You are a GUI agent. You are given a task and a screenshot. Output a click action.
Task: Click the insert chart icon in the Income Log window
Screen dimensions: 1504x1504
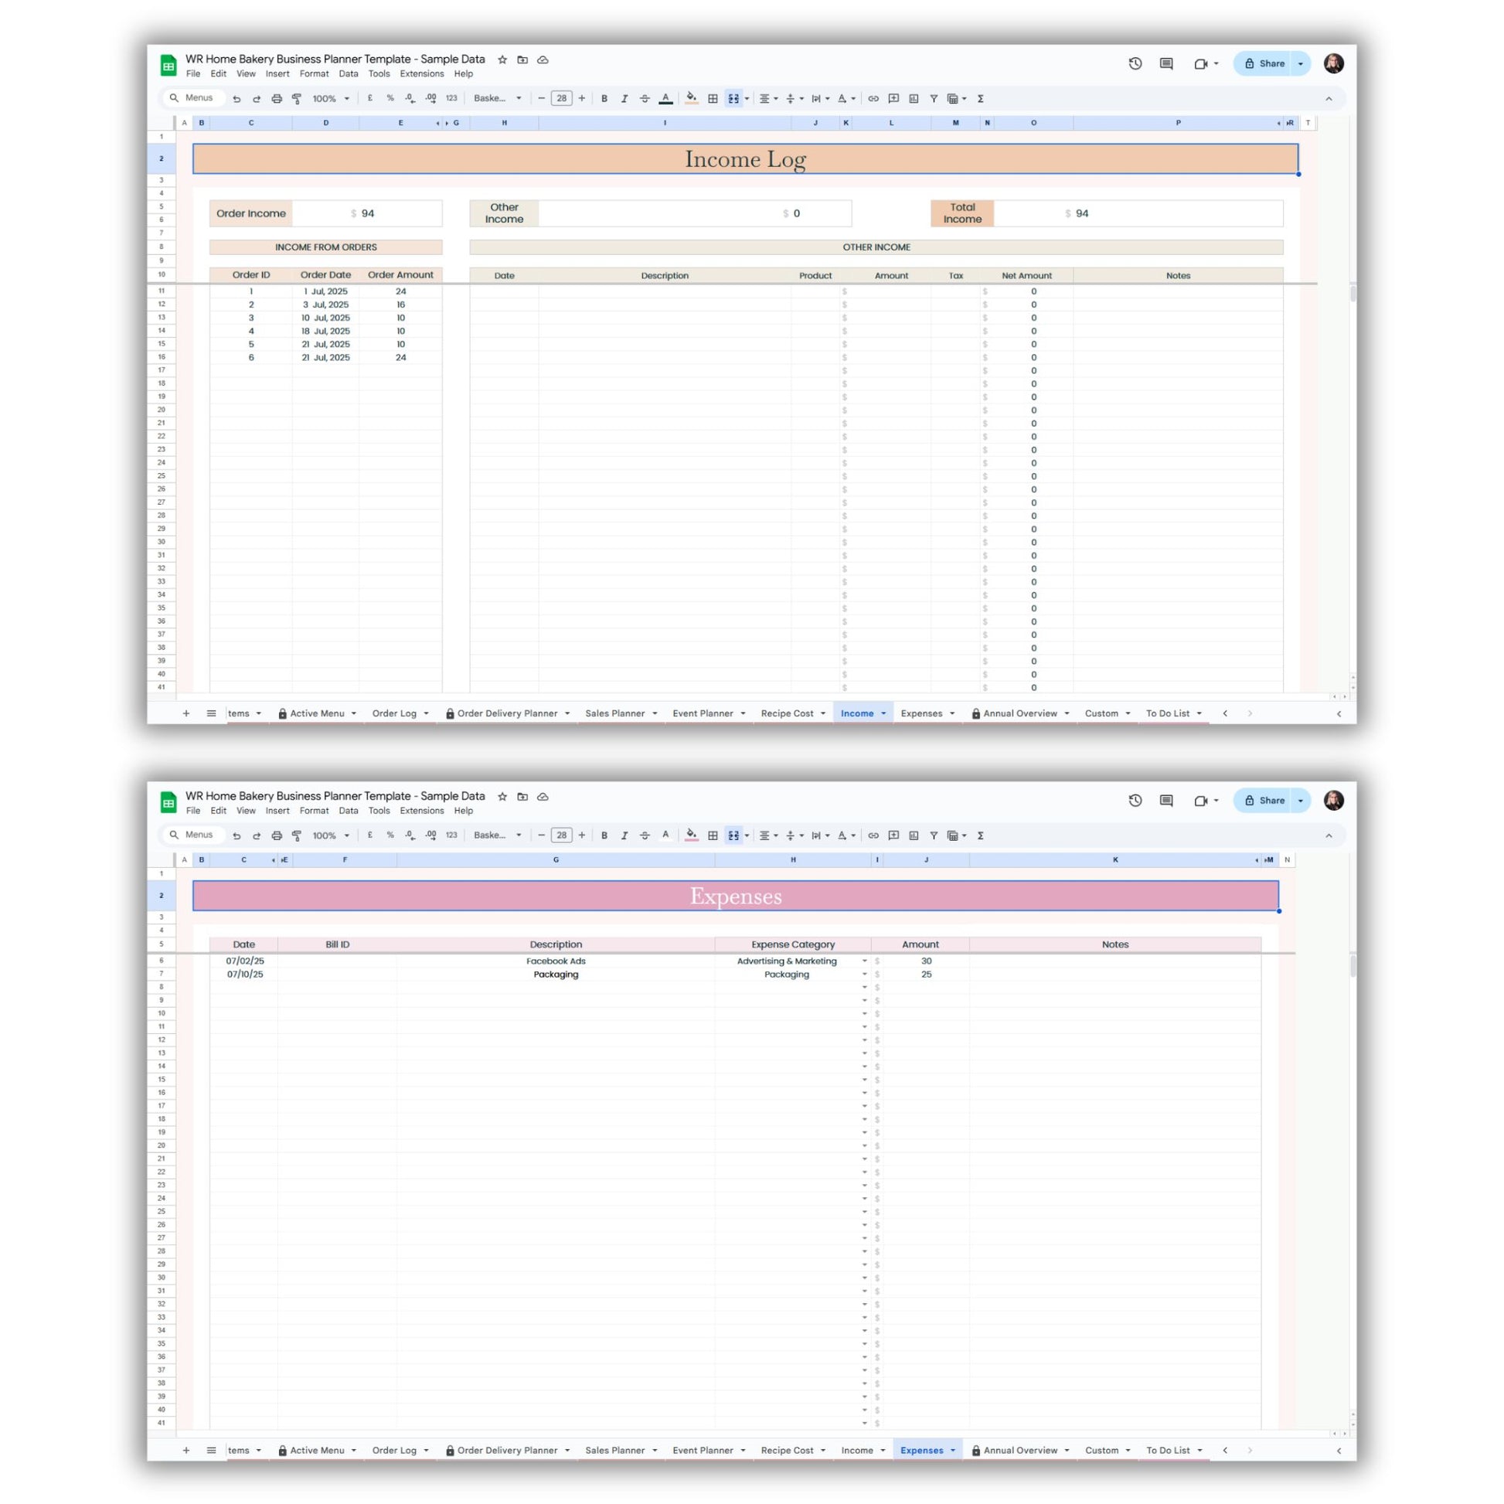914,99
